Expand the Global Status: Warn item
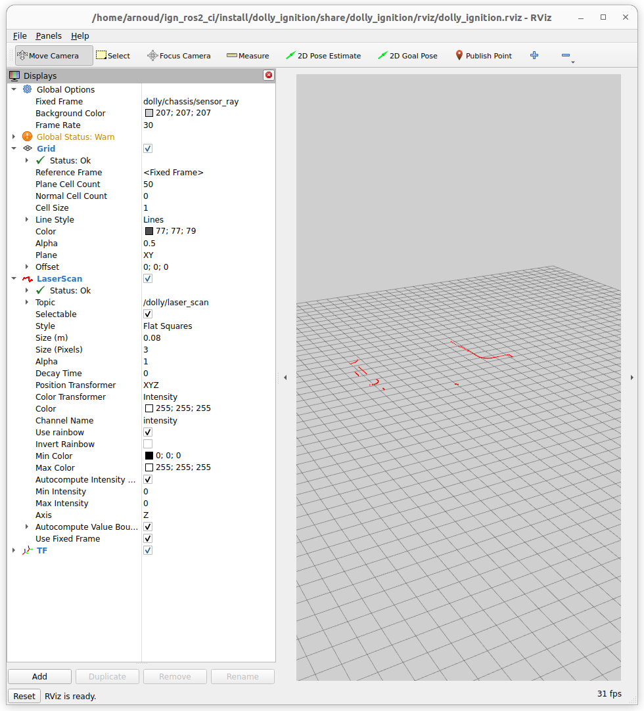 tap(14, 137)
